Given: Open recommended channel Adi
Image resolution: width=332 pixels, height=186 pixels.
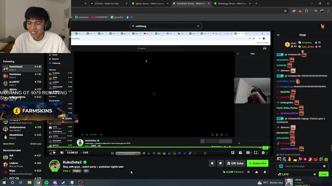Looking at the screenshot, I should [22, 157].
